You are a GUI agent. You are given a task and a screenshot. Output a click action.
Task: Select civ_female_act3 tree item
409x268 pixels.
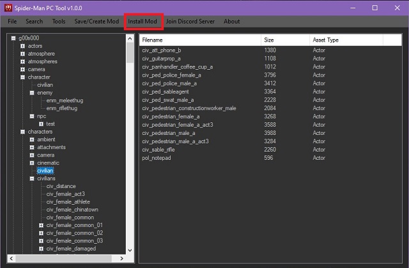[x=65, y=194]
